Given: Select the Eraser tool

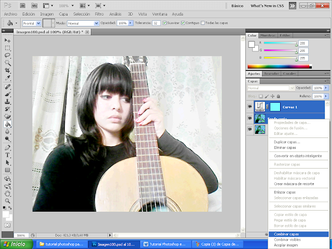Looking at the screenshot, I should coord(7,116).
